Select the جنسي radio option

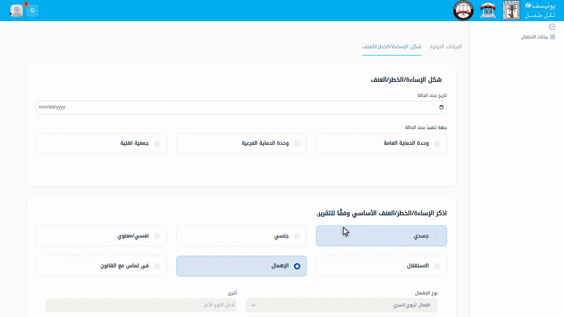(x=297, y=236)
